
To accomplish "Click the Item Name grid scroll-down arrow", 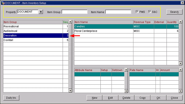I will (x=180, y=63).
